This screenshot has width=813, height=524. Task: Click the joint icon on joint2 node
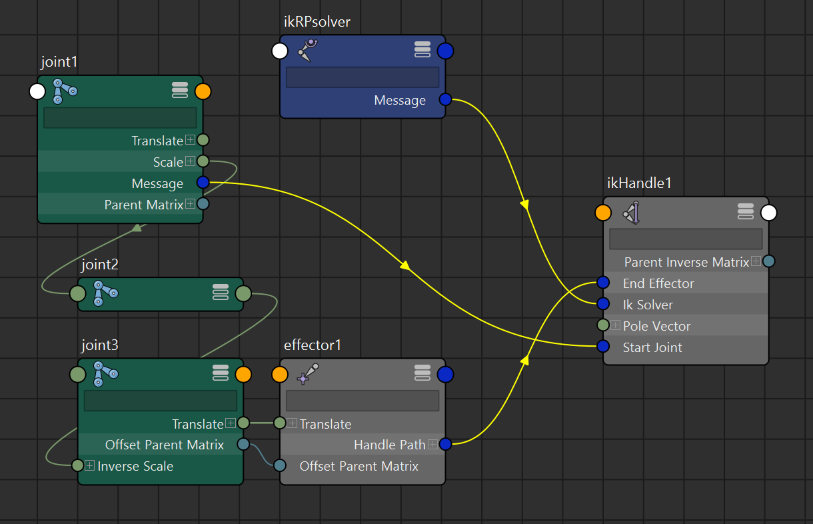coord(105,293)
